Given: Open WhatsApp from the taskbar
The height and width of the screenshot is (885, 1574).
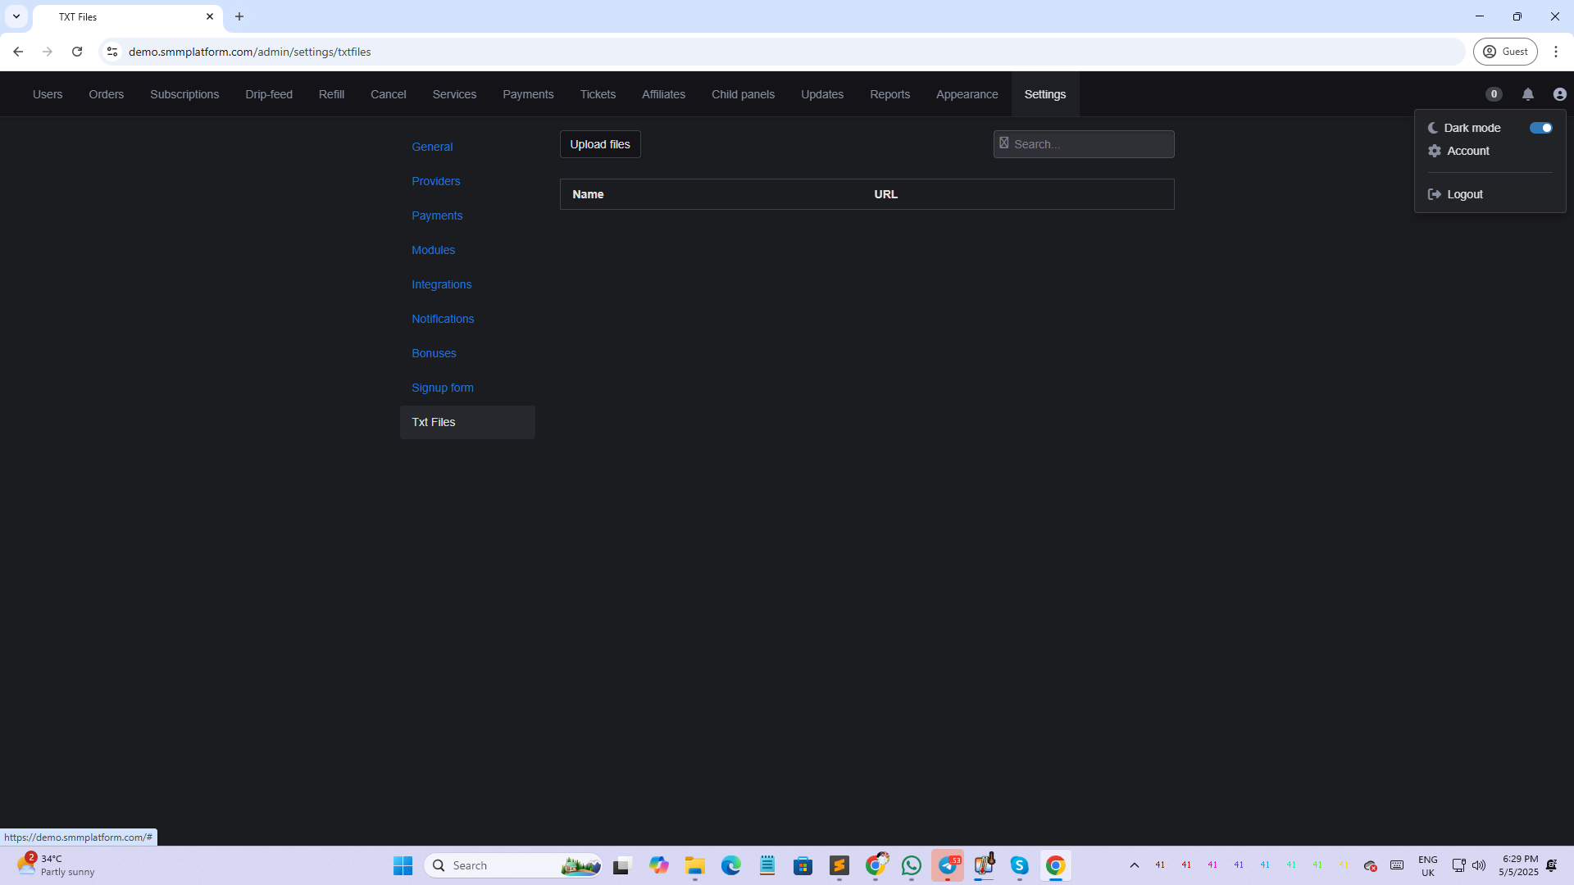Looking at the screenshot, I should tap(911, 865).
